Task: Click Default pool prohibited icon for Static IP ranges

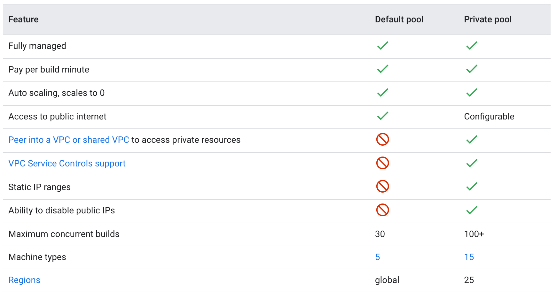Action: [382, 187]
